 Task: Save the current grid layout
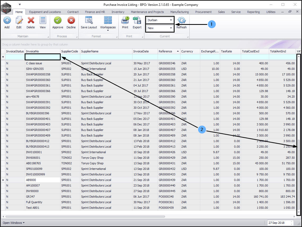point(89,21)
